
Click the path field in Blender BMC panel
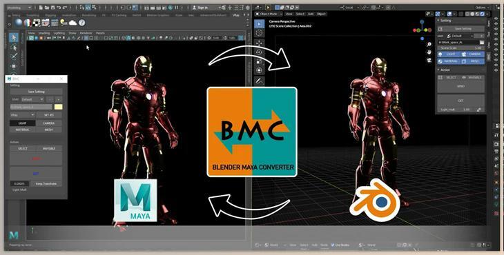coord(458,42)
